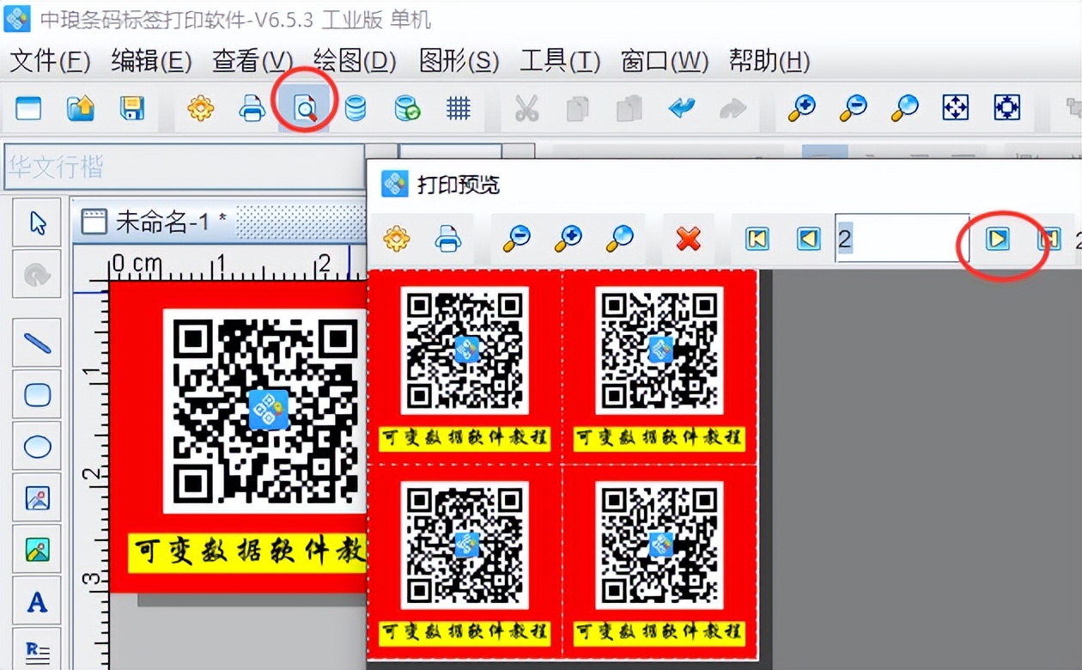Image resolution: width=1082 pixels, height=670 pixels.
Task: Go to next page in print preview
Action: [997, 238]
